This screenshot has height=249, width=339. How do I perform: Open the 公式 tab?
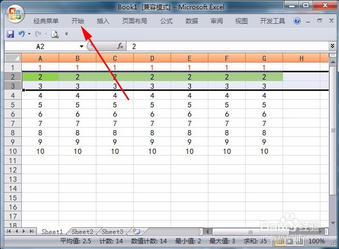pos(166,21)
